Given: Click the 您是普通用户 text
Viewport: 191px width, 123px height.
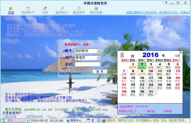Looking at the screenshot, I should [12, 113].
